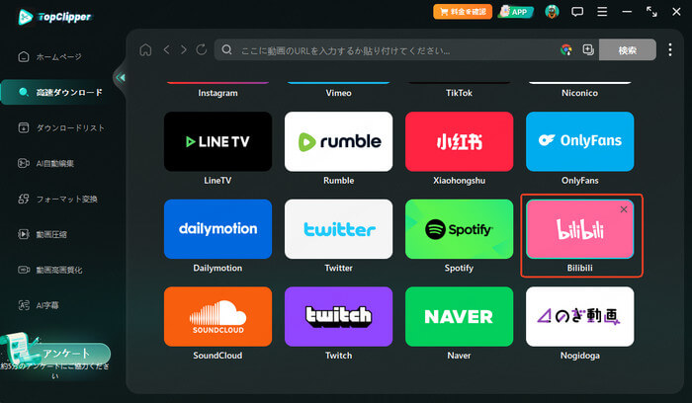Open フォーマット変換 in sidebar
692x403 pixels.
(57, 199)
